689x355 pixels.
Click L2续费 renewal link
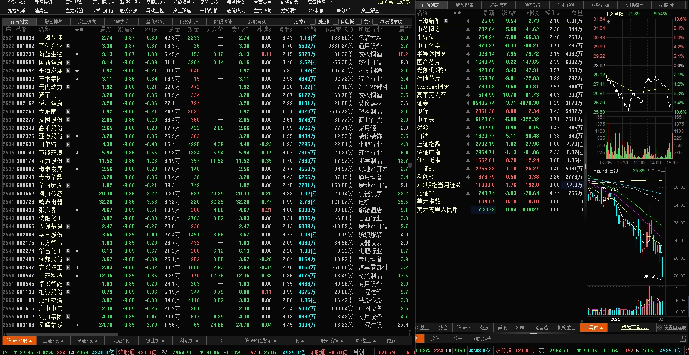[403, 2]
